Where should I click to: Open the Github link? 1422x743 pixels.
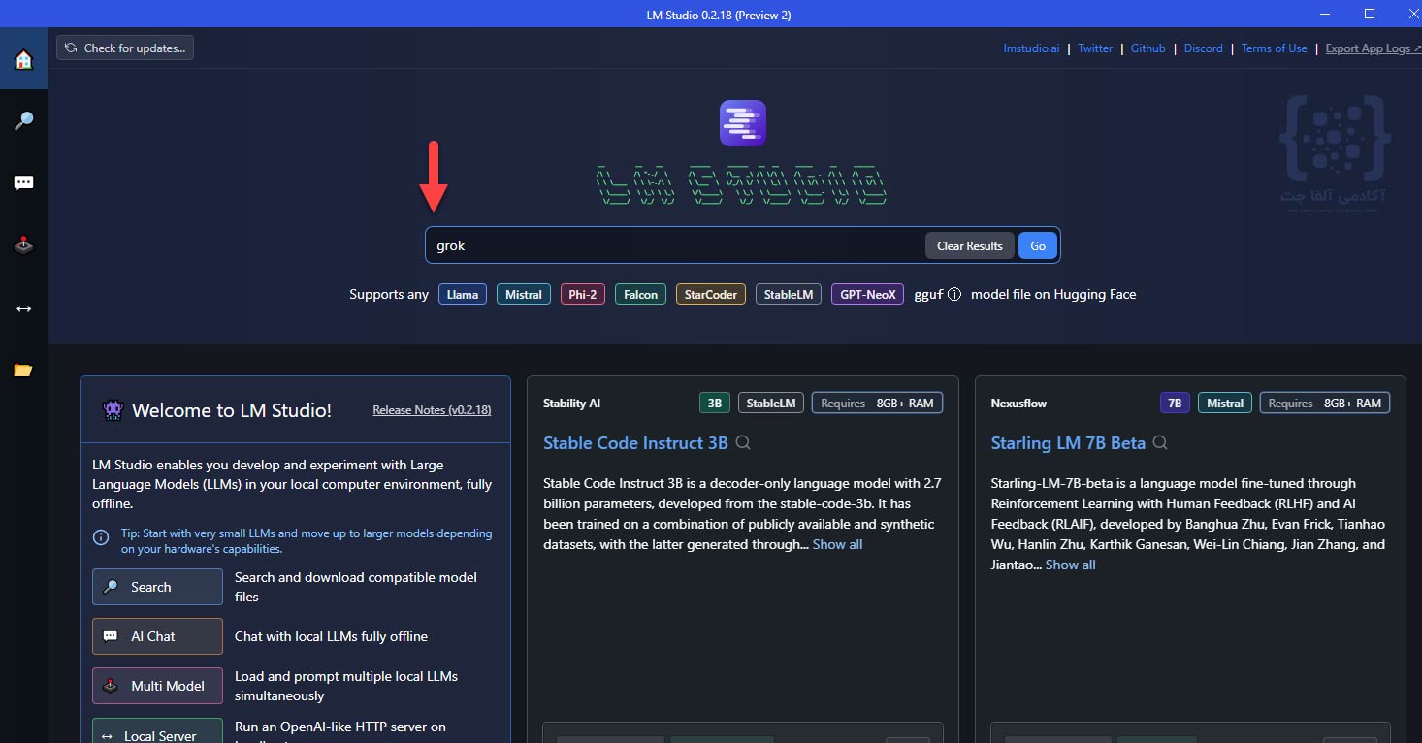click(1148, 48)
